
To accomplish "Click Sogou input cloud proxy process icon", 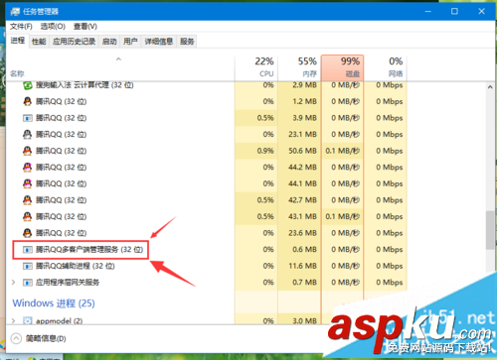I will 27,85.
